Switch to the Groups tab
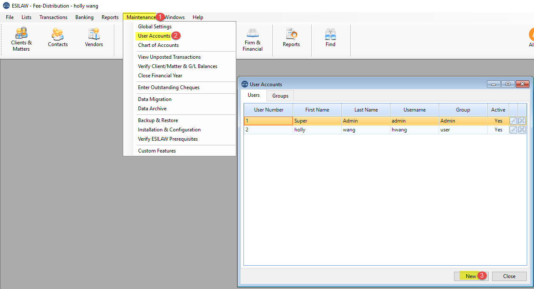 (280, 96)
